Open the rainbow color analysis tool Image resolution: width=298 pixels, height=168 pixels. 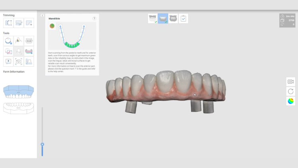coord(19,41)
